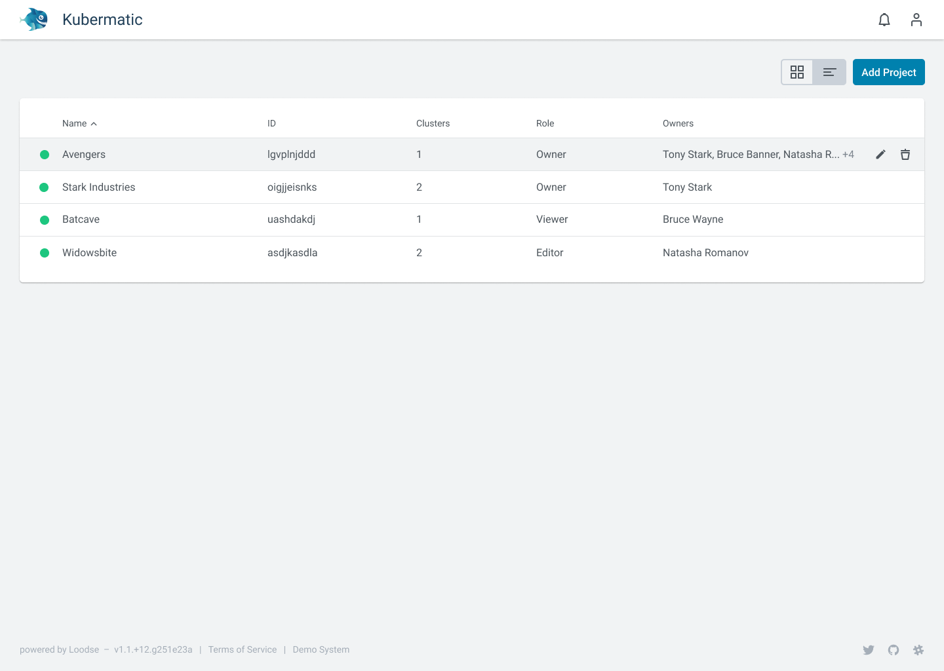The height and width of the screenshot is (671, 944).
Task: Click the green status dot of Stark Industries
Action: (x=44, y=187)
